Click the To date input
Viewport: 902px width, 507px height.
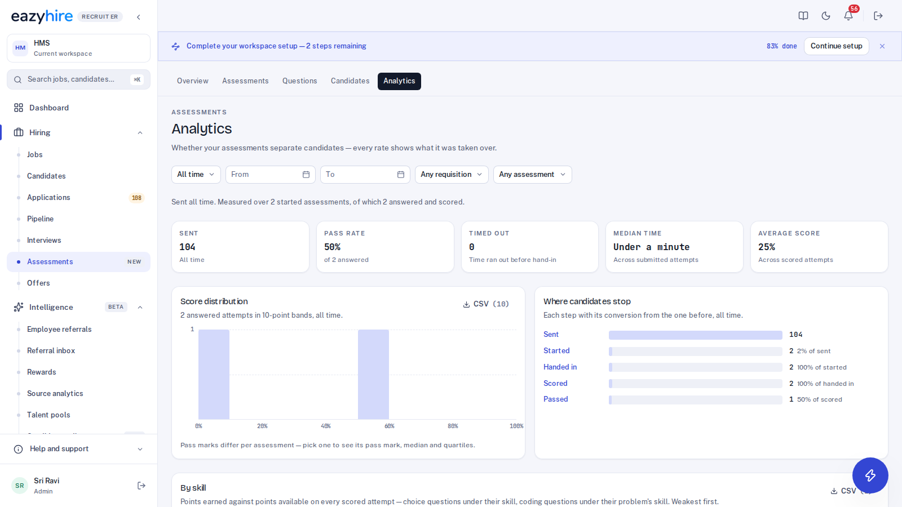(365, 175)
